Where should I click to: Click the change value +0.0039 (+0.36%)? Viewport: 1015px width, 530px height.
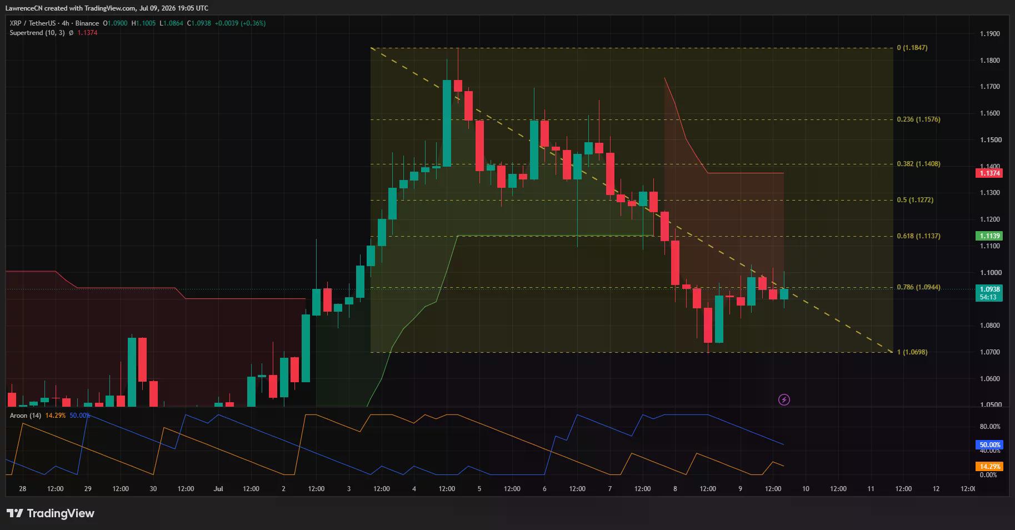[x=240, y=23]
